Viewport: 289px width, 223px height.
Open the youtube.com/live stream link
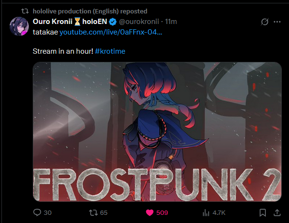[x=111, y=33]
